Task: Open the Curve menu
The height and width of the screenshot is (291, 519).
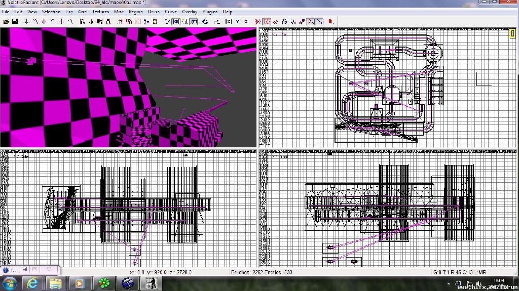Action: tap(171, 12)
